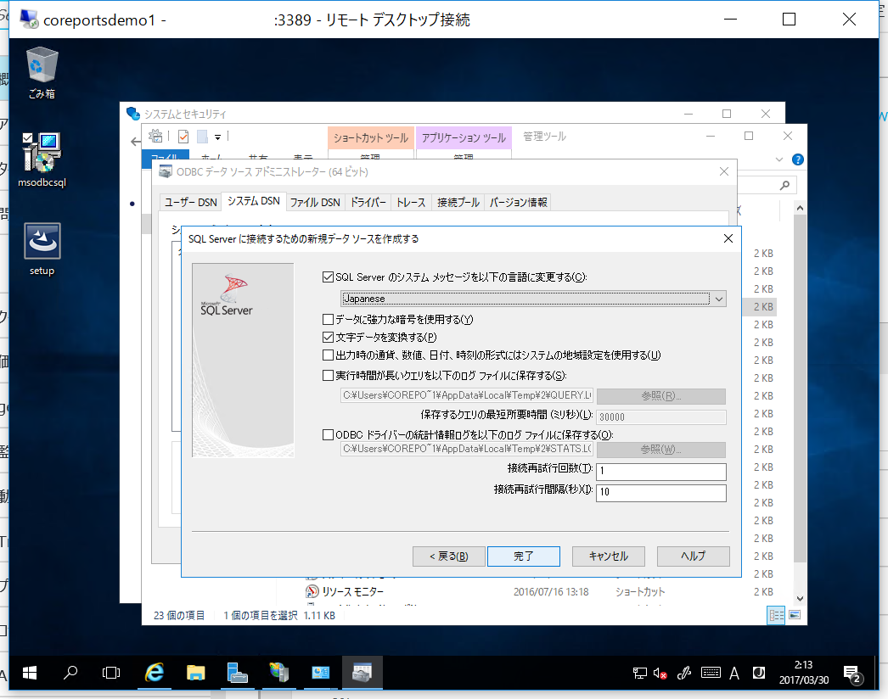Switch to バージョン情報 tab

point(518,202)
